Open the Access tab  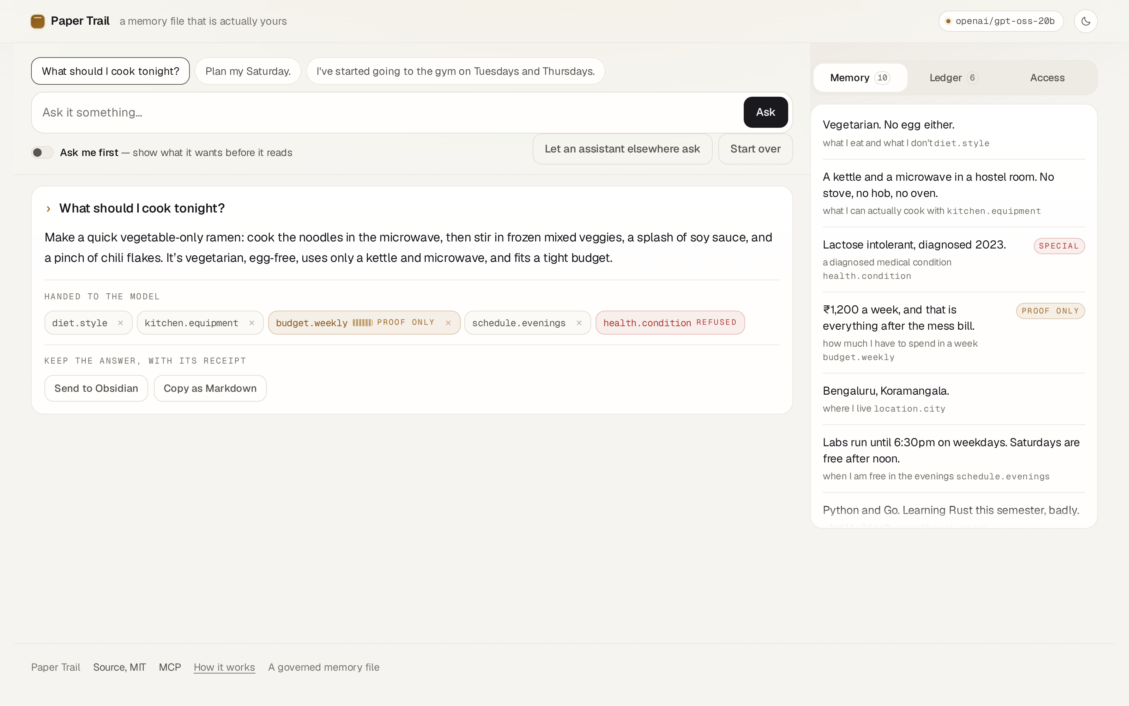tap(1048, 78)
